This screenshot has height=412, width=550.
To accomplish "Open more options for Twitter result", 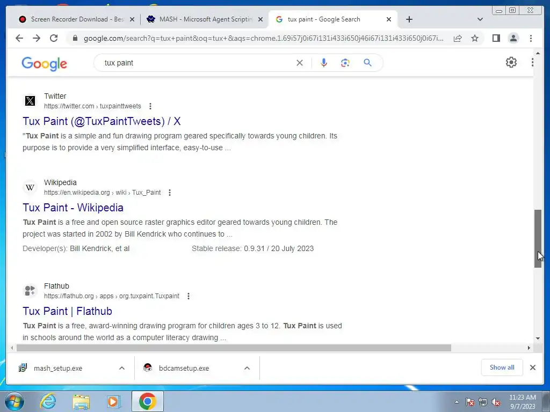I will [x=150, y=106].
